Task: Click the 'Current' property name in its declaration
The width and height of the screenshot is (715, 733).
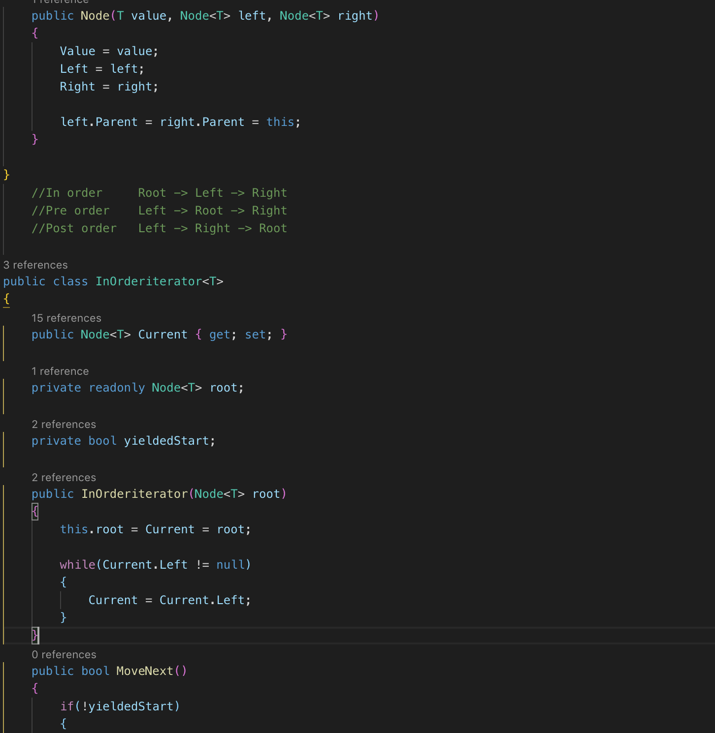Action: 162,335
